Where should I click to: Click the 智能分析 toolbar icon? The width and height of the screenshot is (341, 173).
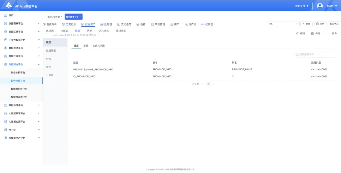pyautogui.click(x=44, y=24)
